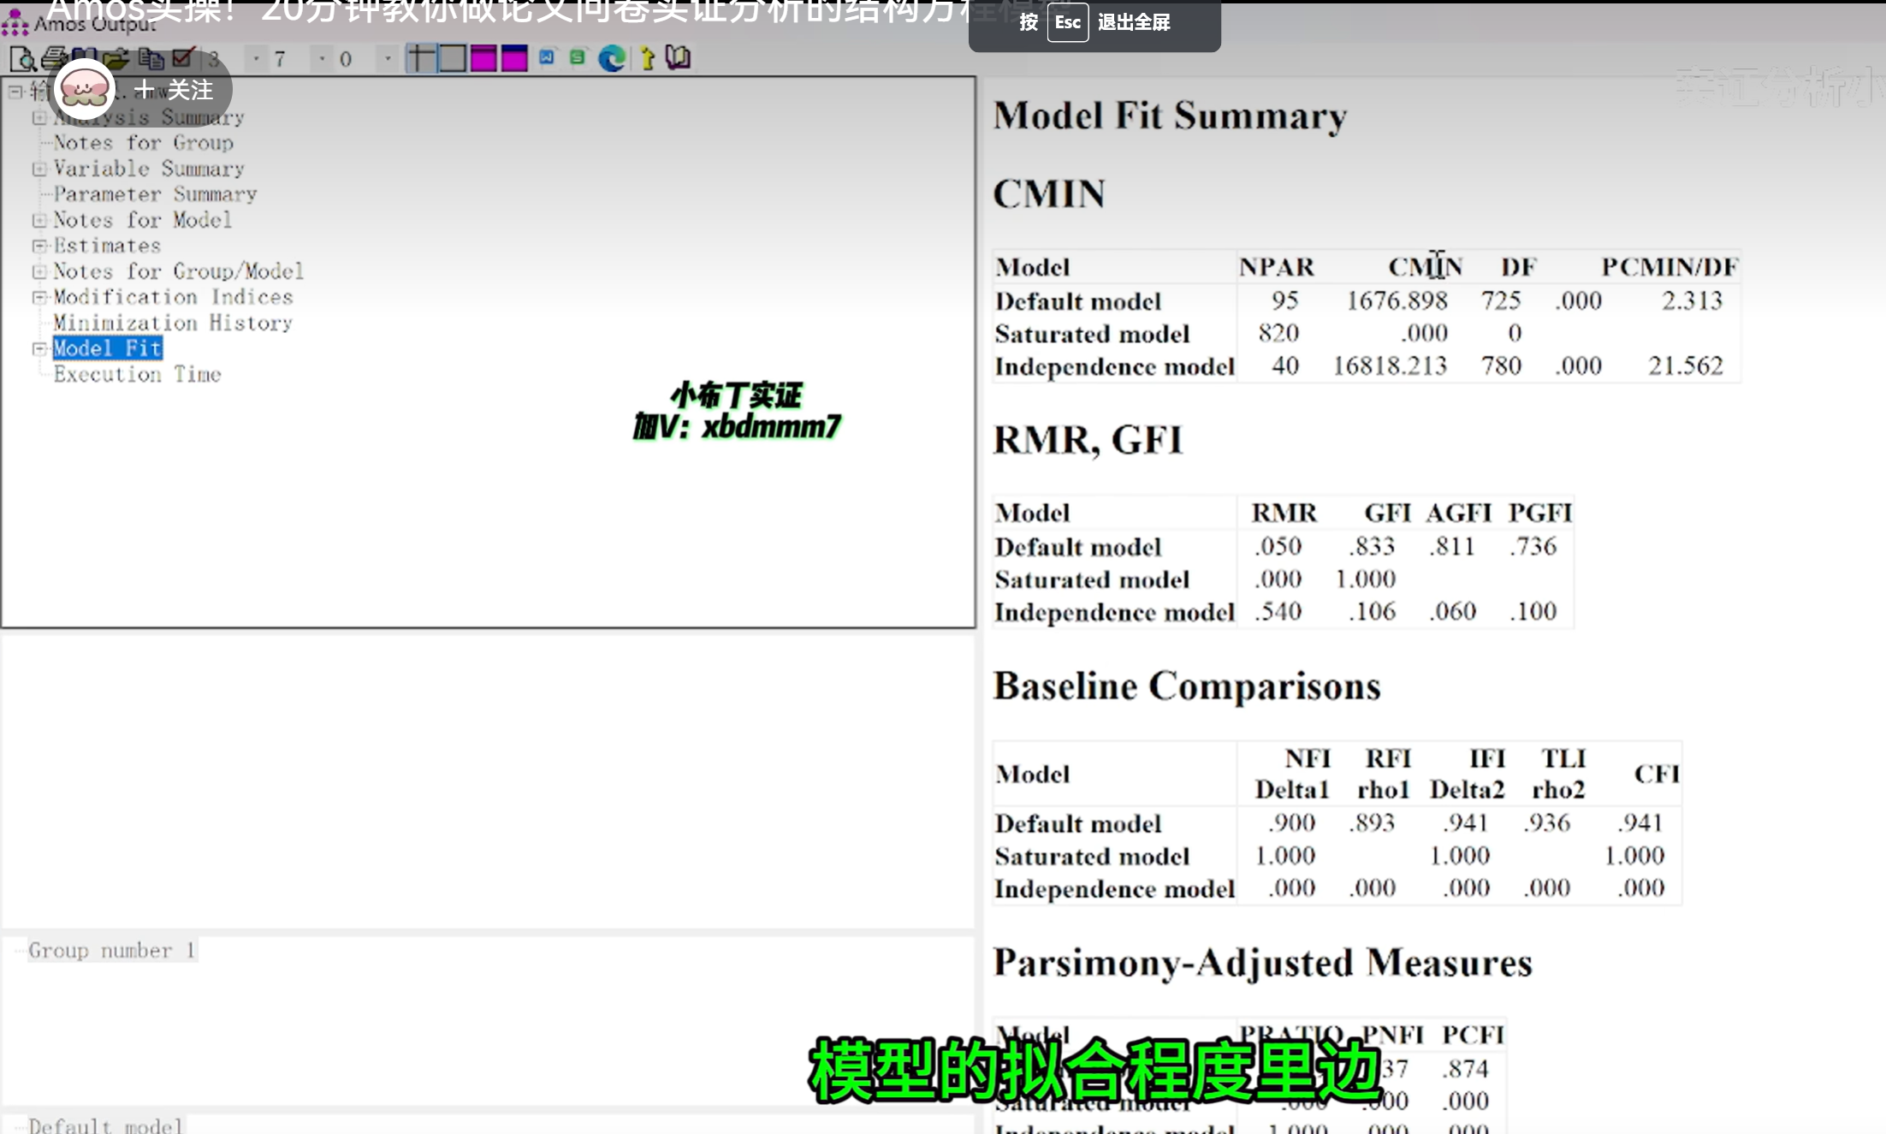Click the options checkmark icon
Screen dimensions: 1886x1134
(x=182, y=58)
